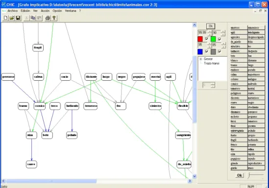Toggle checkbox next to blue color swatch
The height and width of the screenshot is (188, 269).
pyautogui.click(x=207, y=51)
